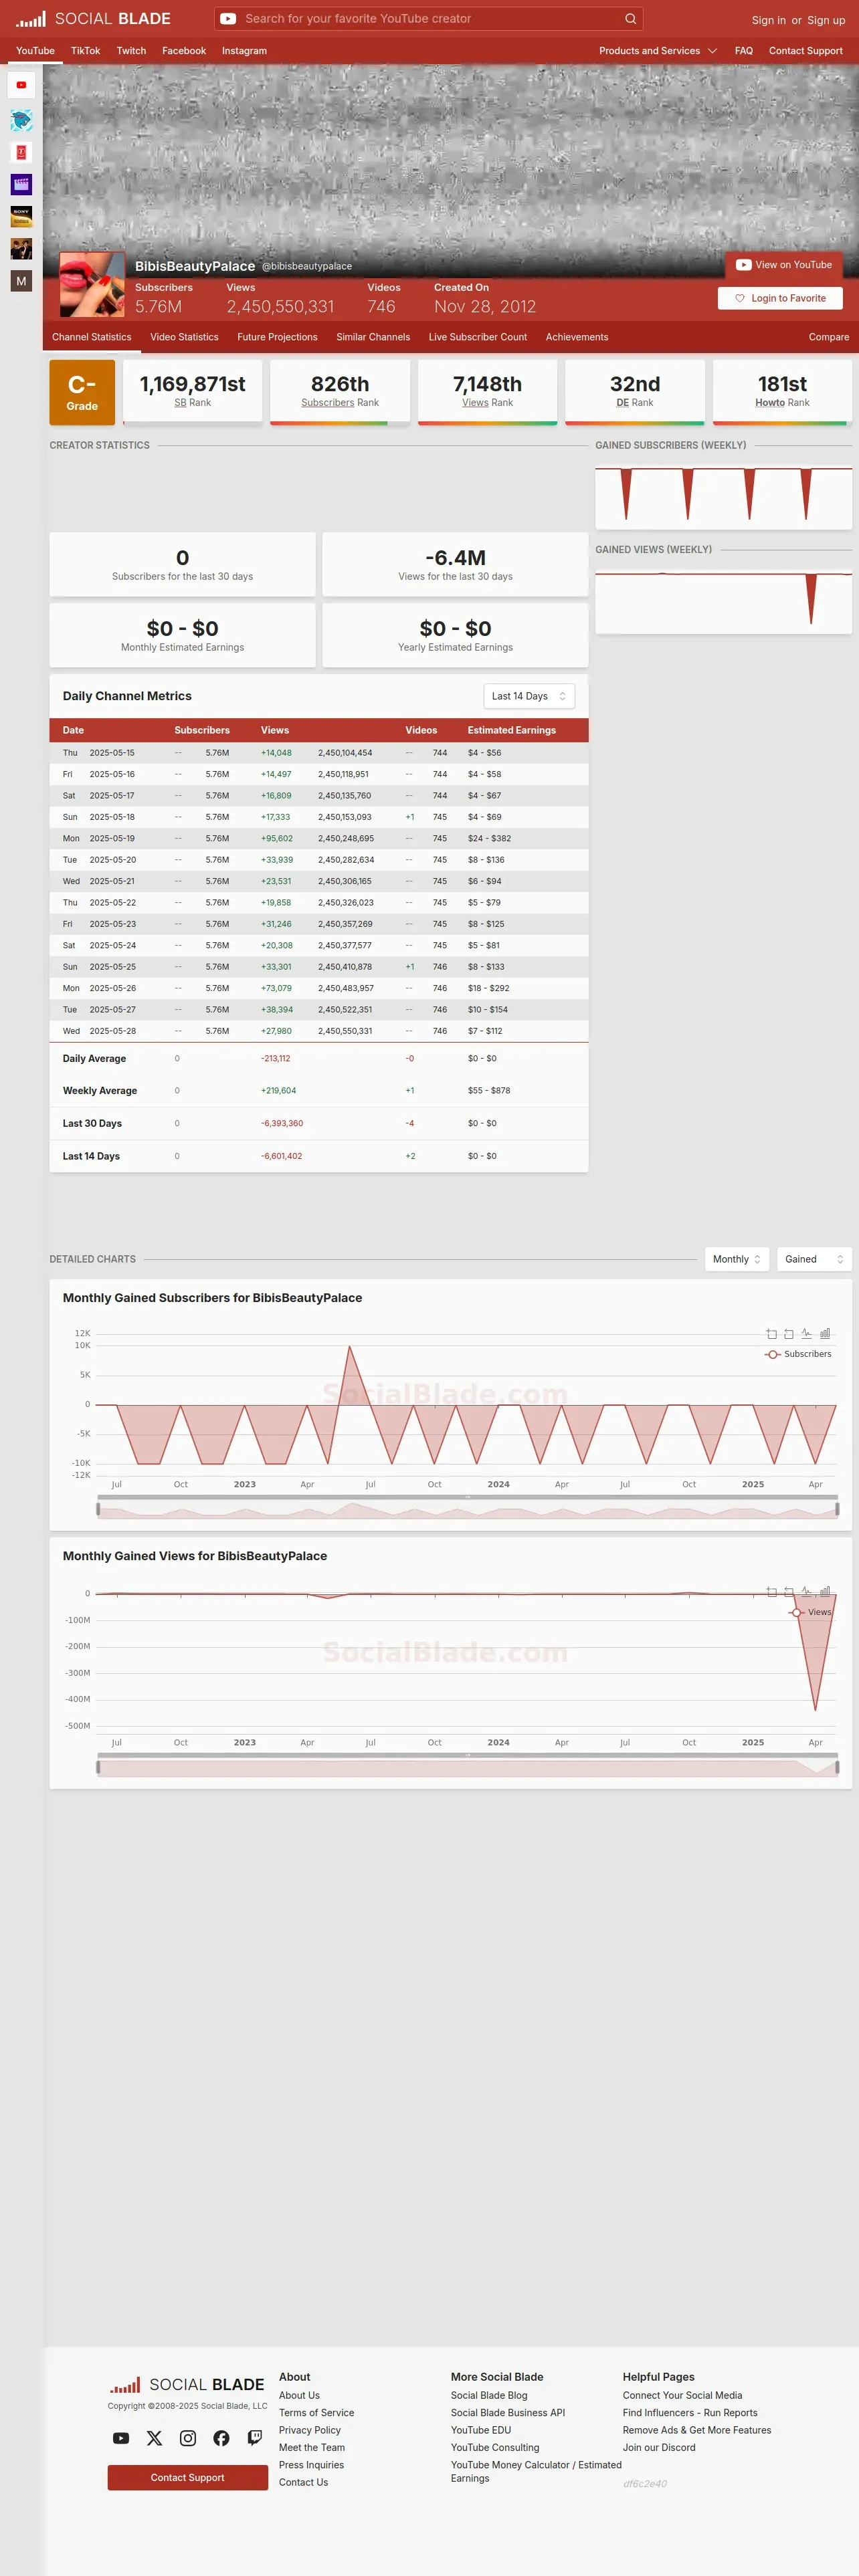Expand the Products and Services menu

pos(658,51)
